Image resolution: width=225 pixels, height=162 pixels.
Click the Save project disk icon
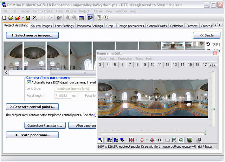click(x=27, y=18)
